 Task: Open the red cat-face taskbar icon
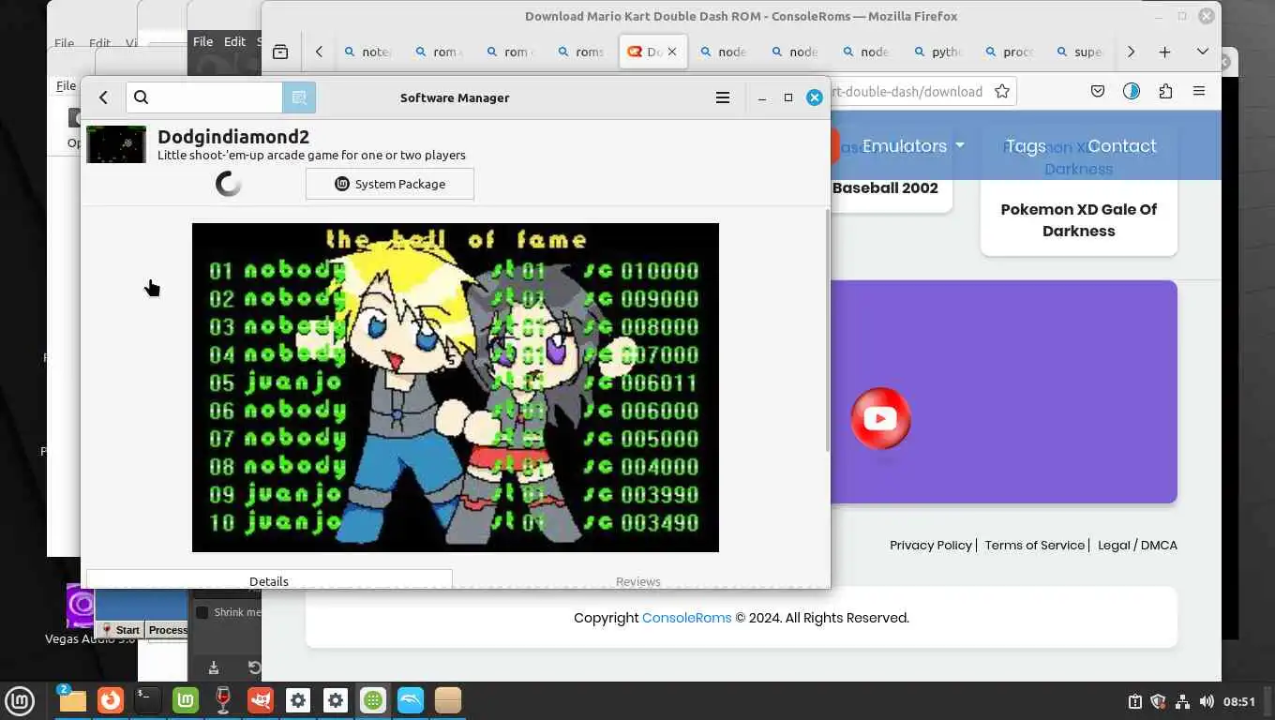[261, 700]
